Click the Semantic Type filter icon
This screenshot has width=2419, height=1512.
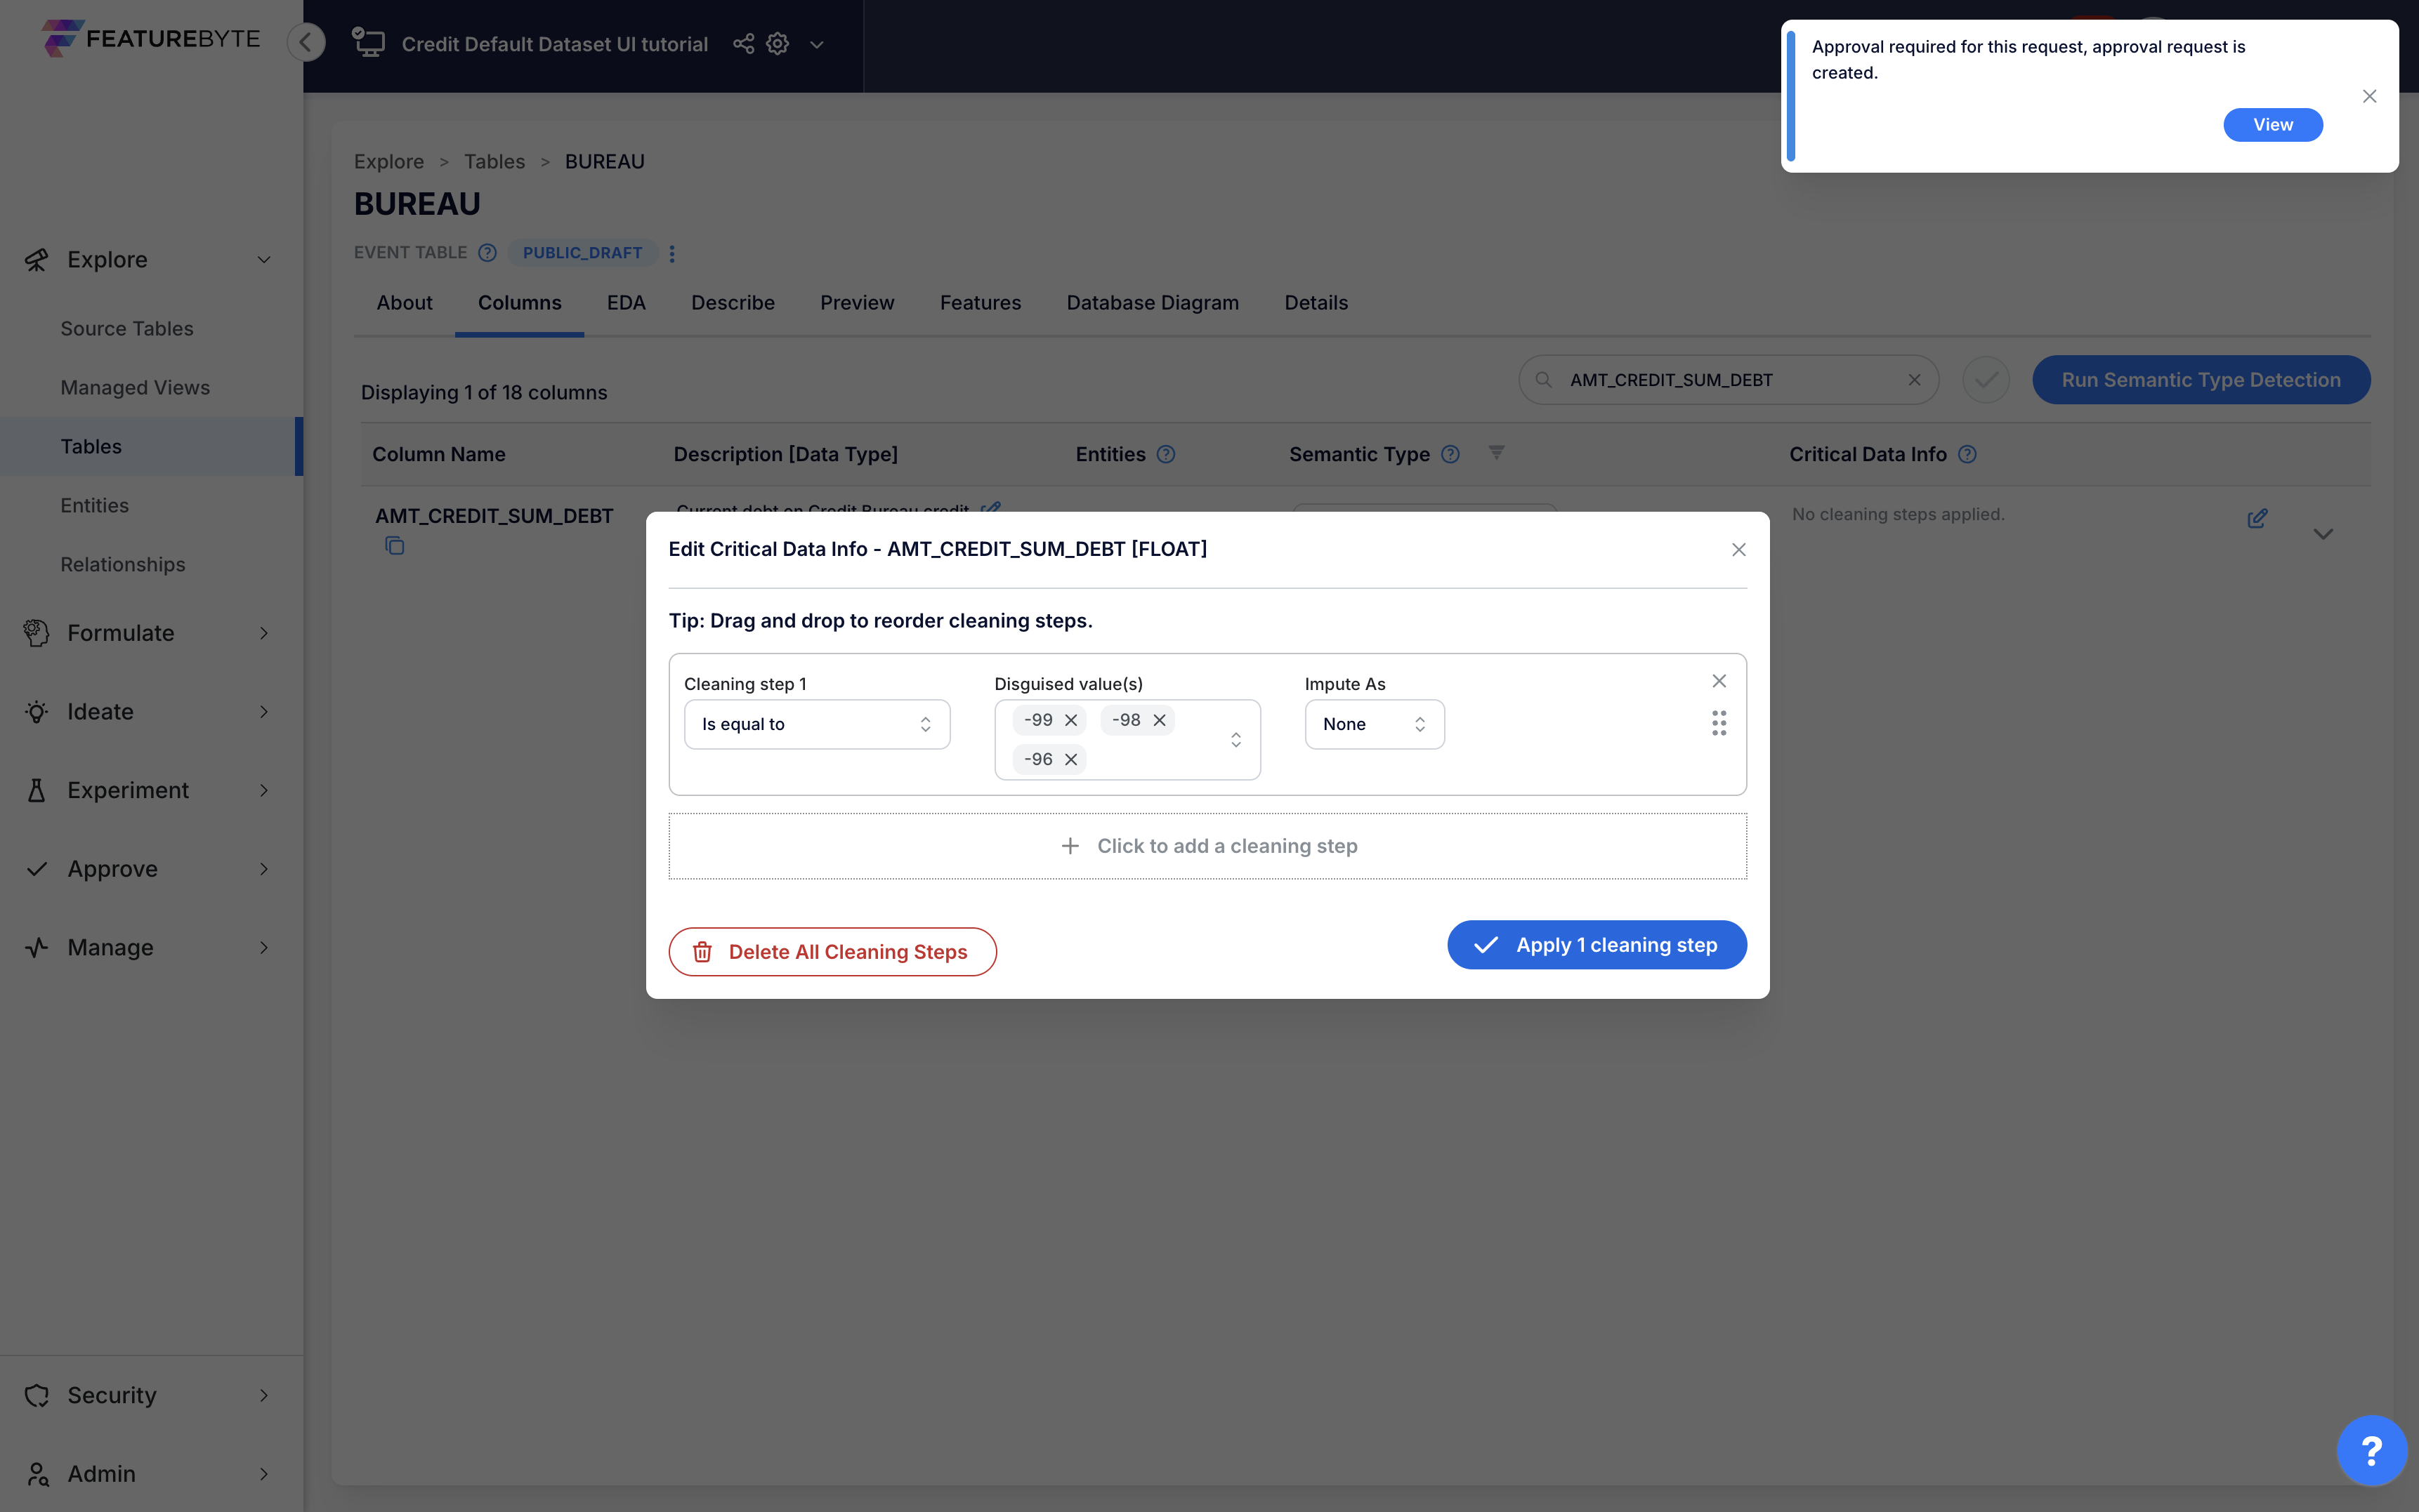(1495, 453)
